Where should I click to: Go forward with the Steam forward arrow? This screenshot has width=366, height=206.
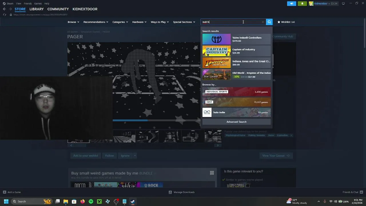(x=10, y=9)
